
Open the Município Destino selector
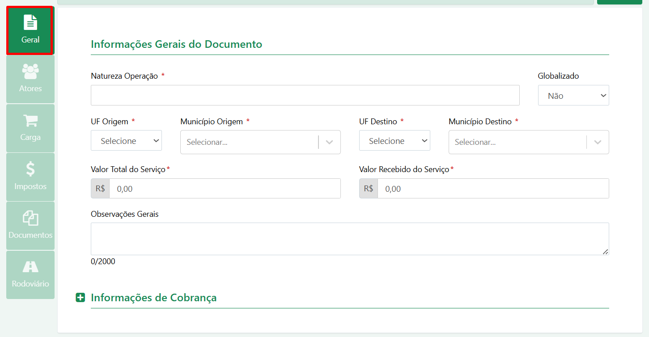click(529, 142)
